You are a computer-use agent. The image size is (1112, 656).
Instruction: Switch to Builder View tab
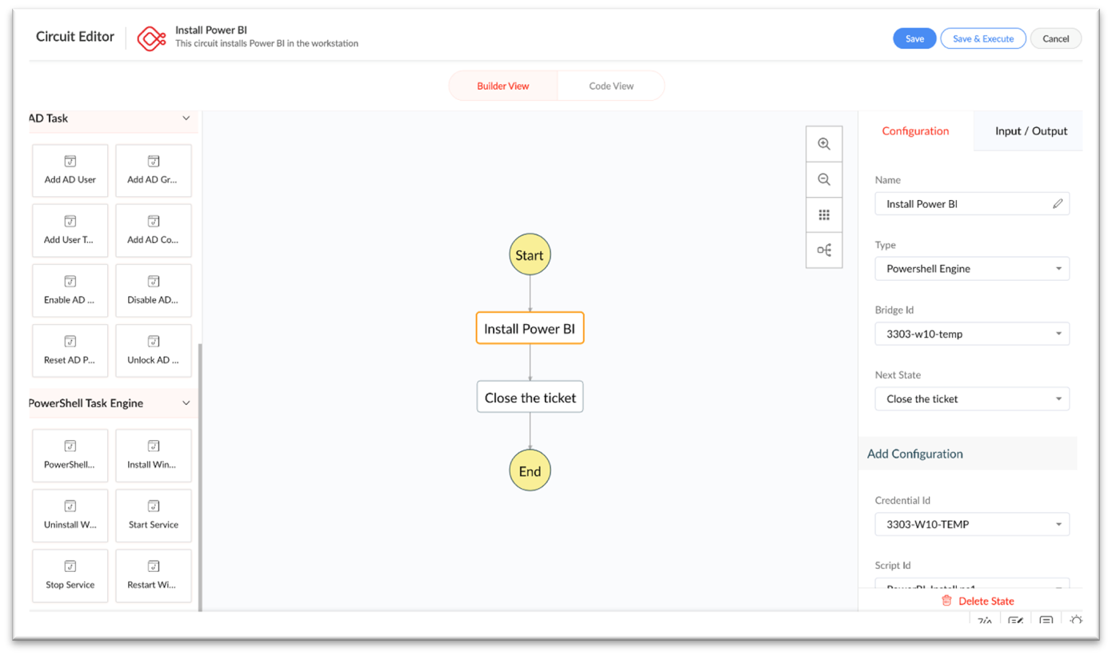503,86
